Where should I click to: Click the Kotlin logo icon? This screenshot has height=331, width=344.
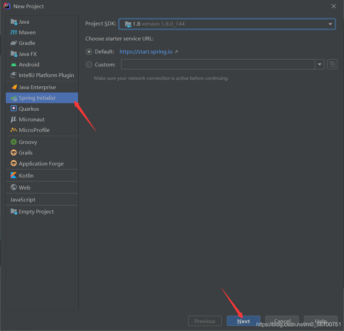point(14,175)
